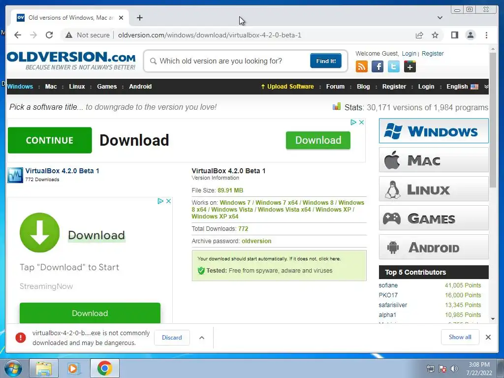Close the StreamingNow ad
This screenshot has width=504, height=378.
(168, 201)
